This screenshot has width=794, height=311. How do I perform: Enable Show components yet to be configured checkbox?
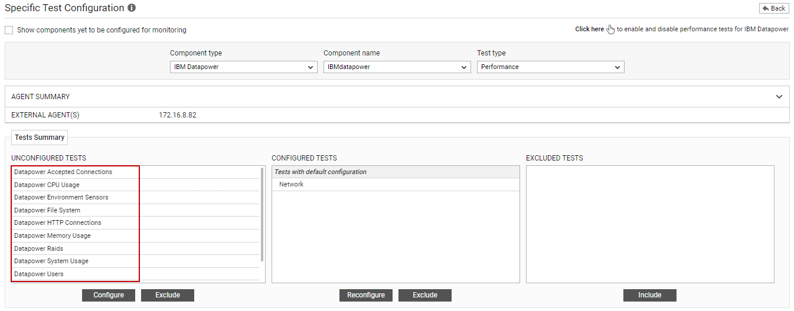click(x=9, y=30)
